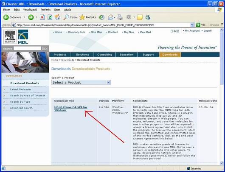Click the Windows flag logo at menu bar right
225x172 pixels.
point(219,10)
